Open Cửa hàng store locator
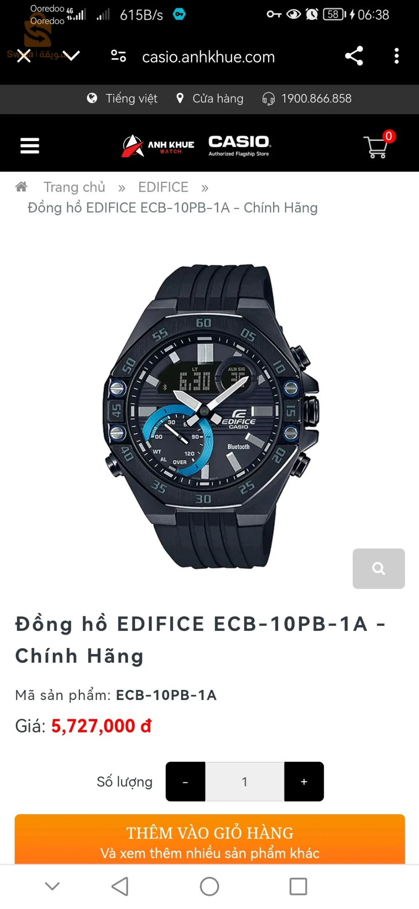This screenshot has width=419, height=909. coord(210,98)
